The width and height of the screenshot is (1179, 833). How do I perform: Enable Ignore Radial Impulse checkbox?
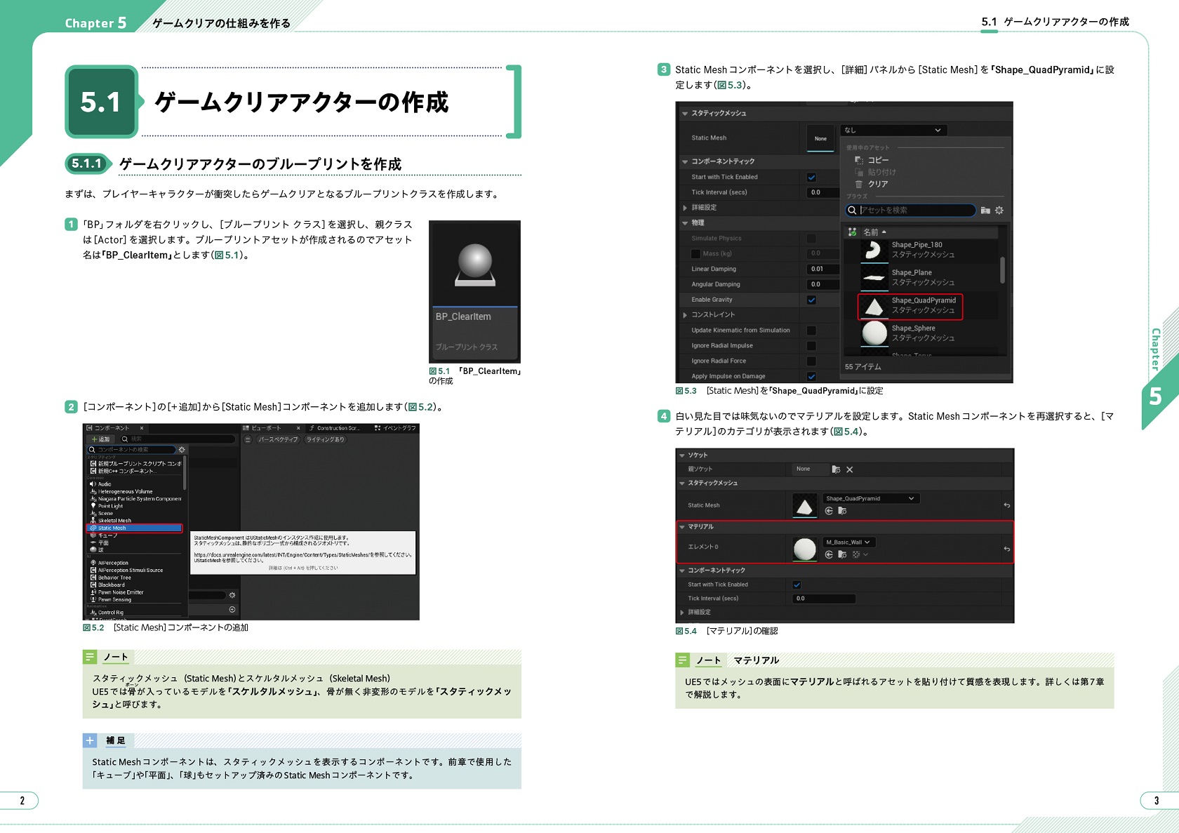pos(811,346)
